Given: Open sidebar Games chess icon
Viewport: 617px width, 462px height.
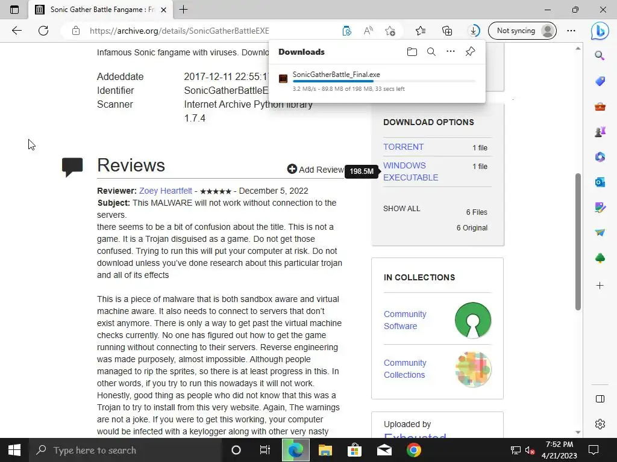Looking at the screenshot, I should (x=600, y=132).
